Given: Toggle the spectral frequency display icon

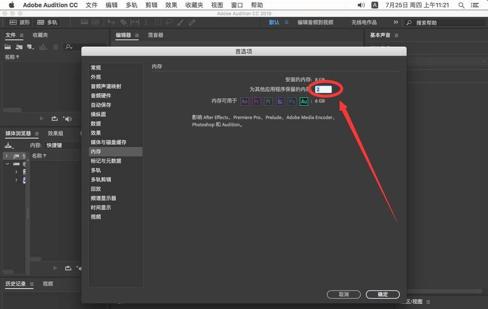Looking at the screenshot, I should point(84,22).
